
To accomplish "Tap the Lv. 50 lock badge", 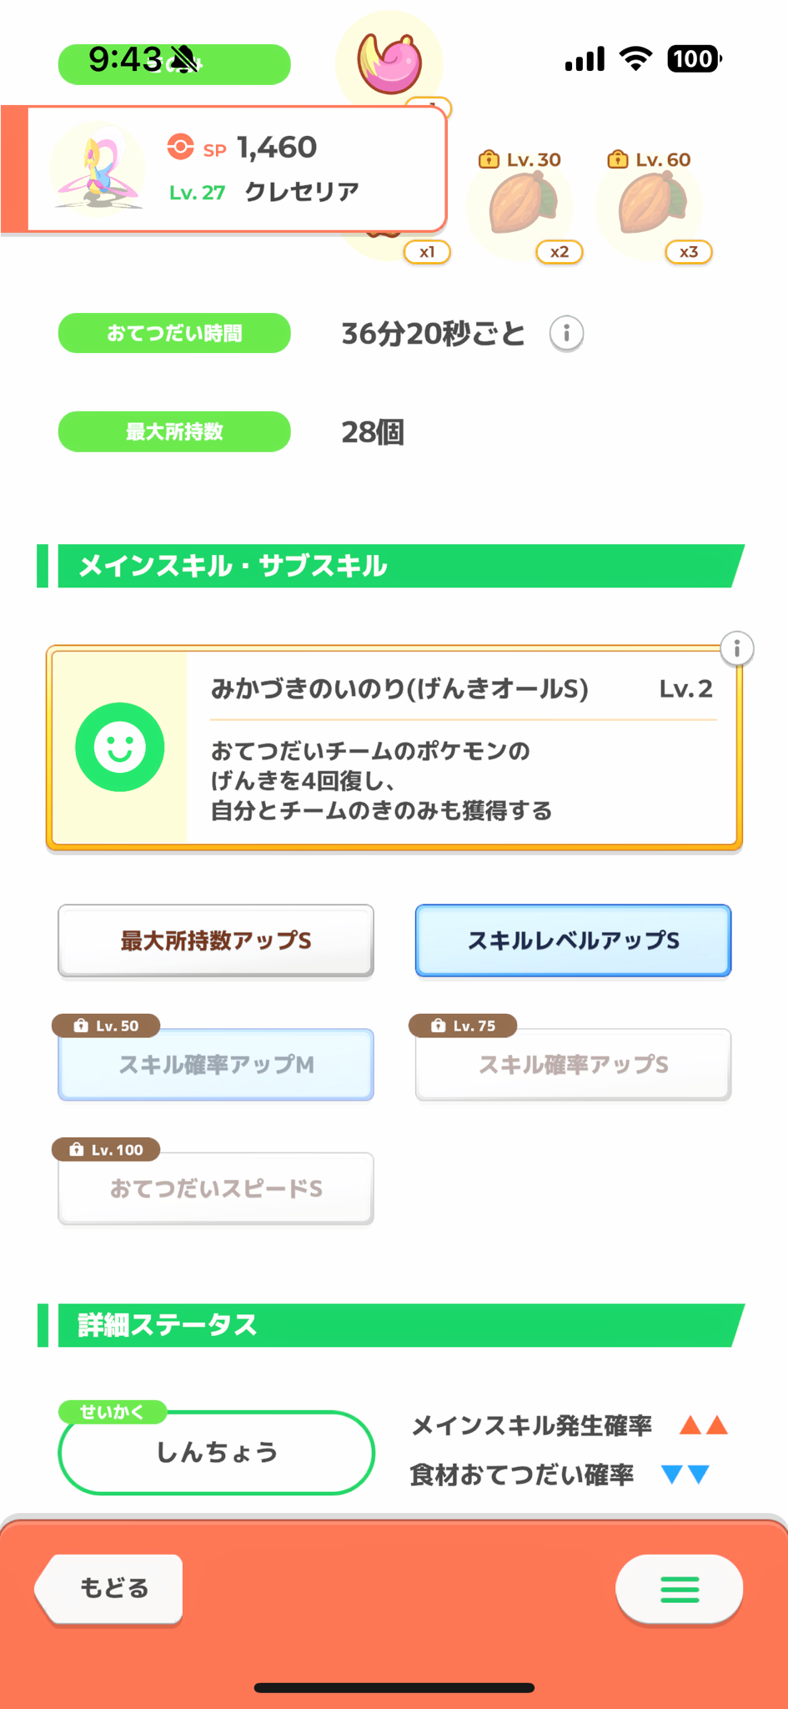I will pyautogui.click(x=106, y=1026).
